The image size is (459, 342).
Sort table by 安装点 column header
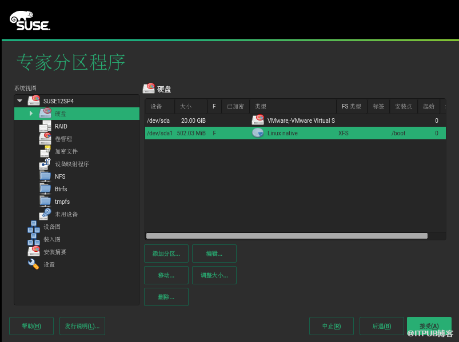coord(404,106)
